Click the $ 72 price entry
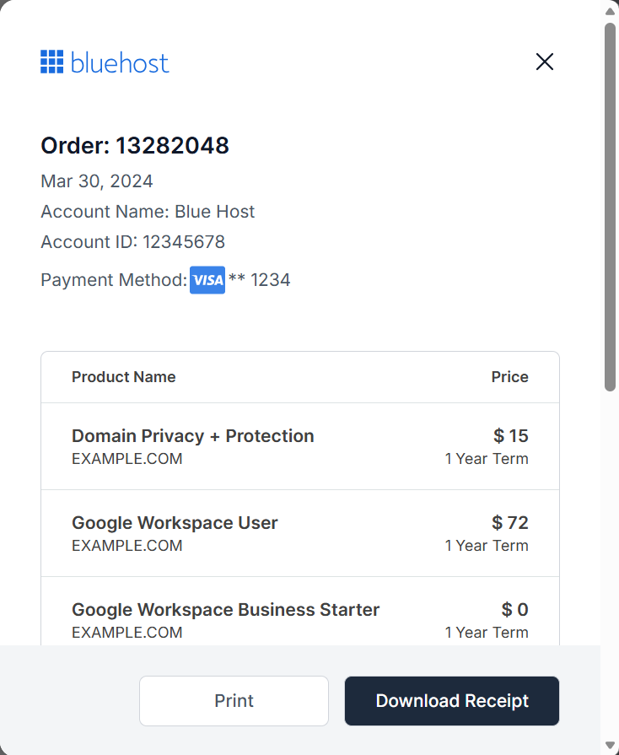Viewport: 619px width, 755px height. 509,522
